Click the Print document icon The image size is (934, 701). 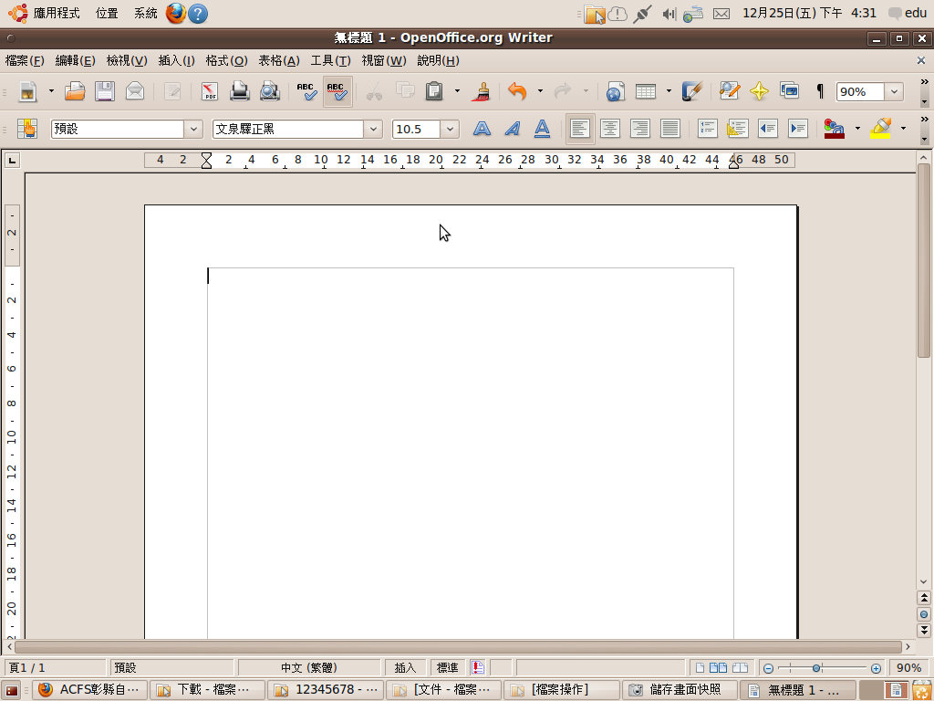[x=239, y=91]
